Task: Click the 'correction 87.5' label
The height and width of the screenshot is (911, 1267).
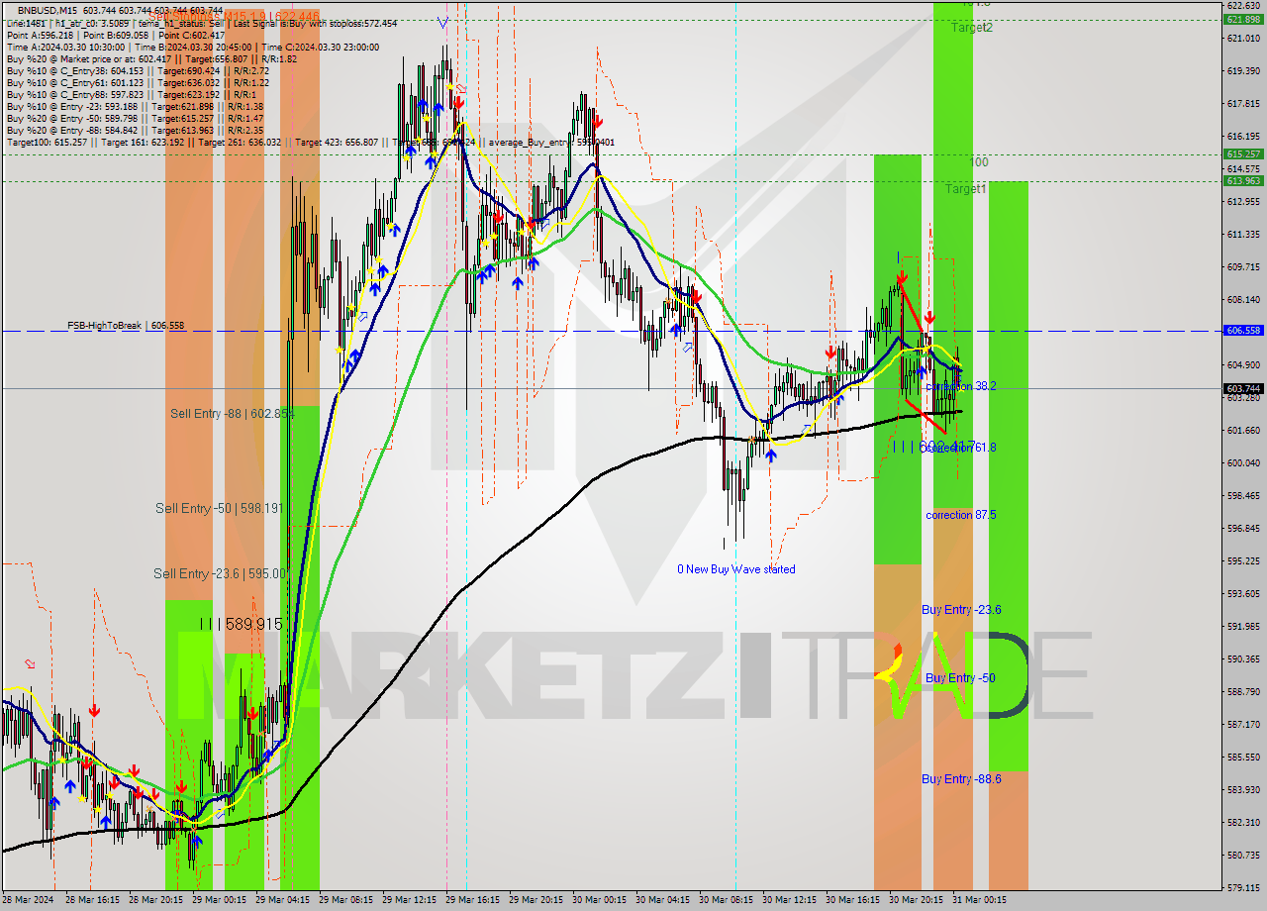Action: coord(960,515)
